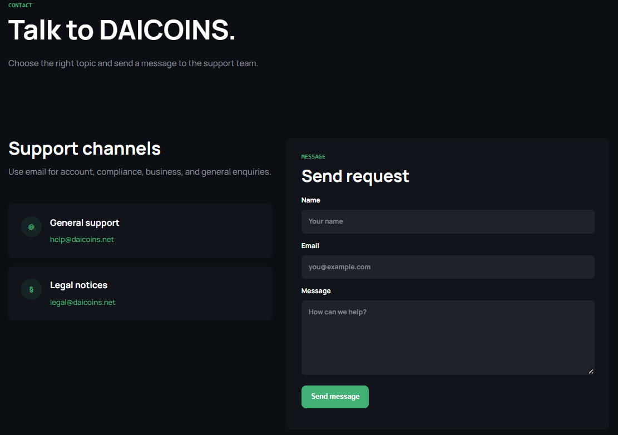Image resolution: width=618 pixels, height=435 pixels.
Task: Select the General support card title
Action: tap(85, 223)
